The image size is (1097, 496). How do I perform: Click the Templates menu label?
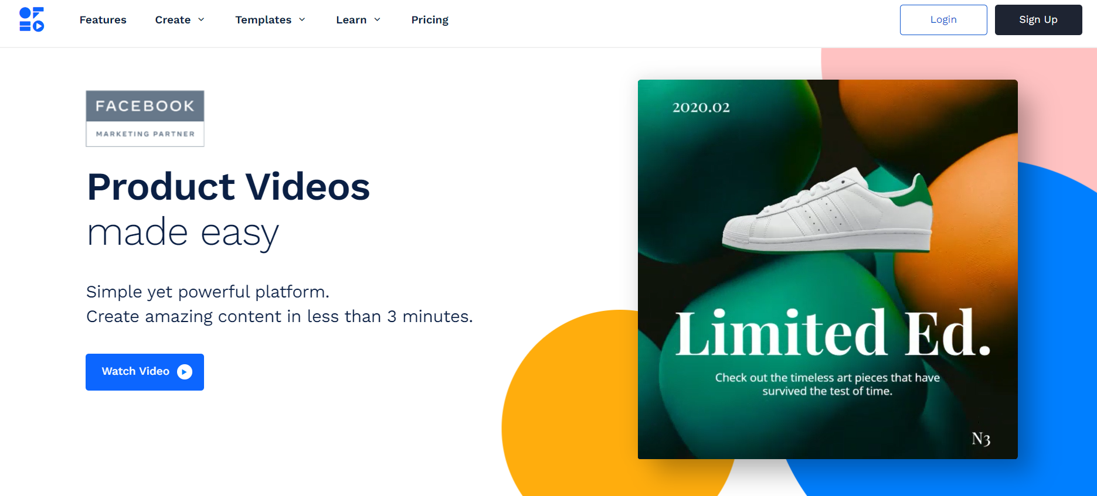click(263, 20)
